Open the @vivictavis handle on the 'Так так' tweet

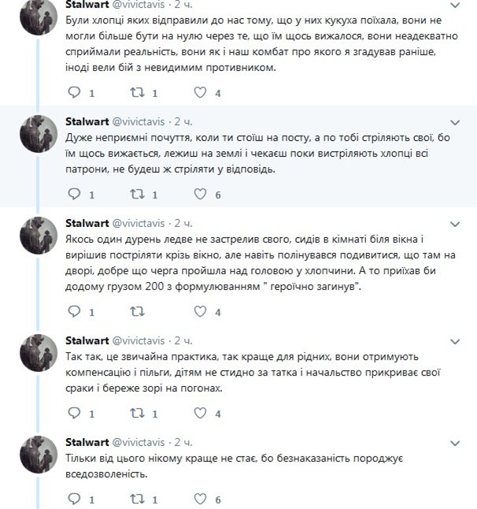point(139,341)
